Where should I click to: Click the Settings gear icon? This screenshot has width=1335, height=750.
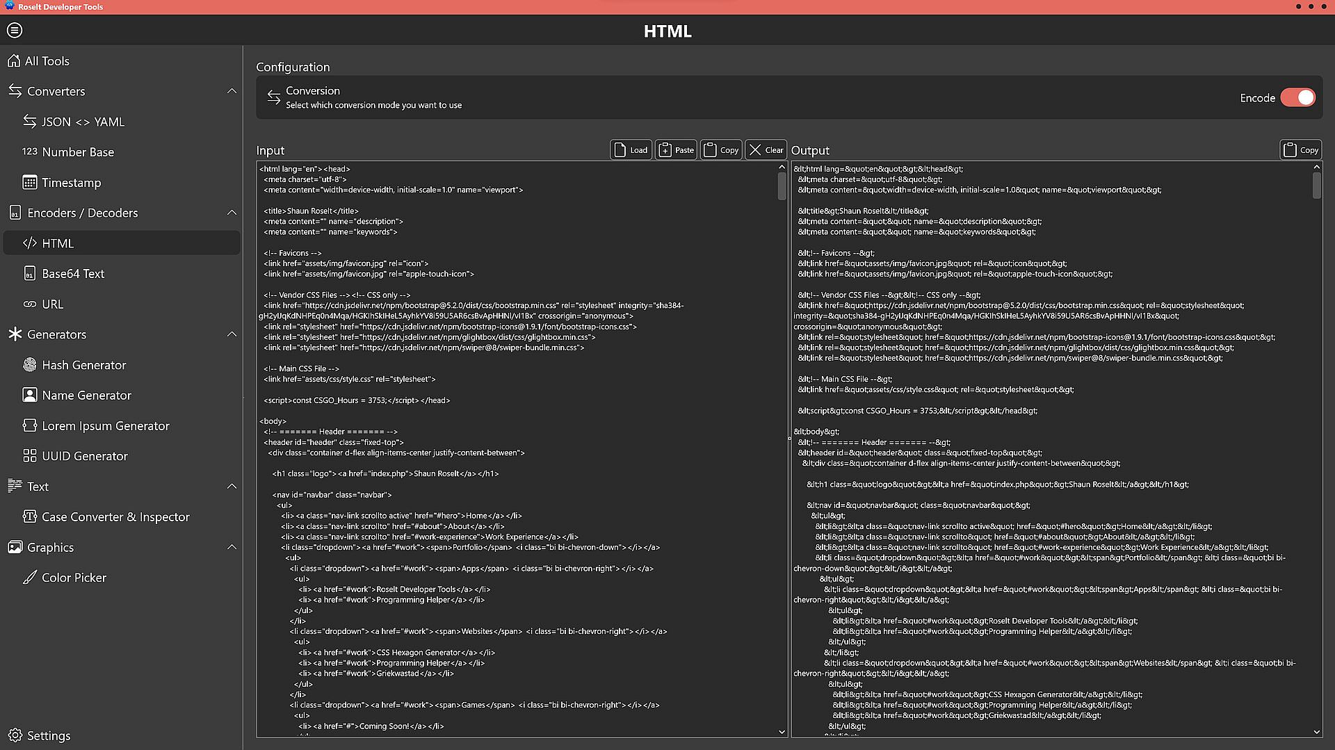(x=15, y=735)
